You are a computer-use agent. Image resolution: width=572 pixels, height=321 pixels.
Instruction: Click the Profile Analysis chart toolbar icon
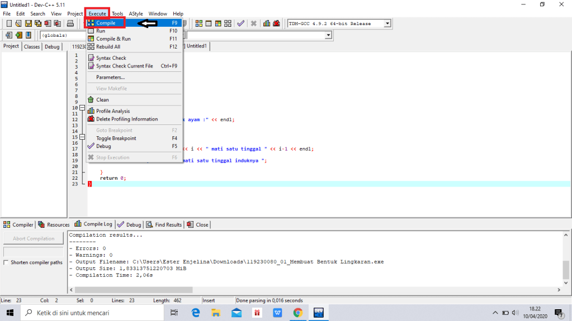(x=267, y=23)
